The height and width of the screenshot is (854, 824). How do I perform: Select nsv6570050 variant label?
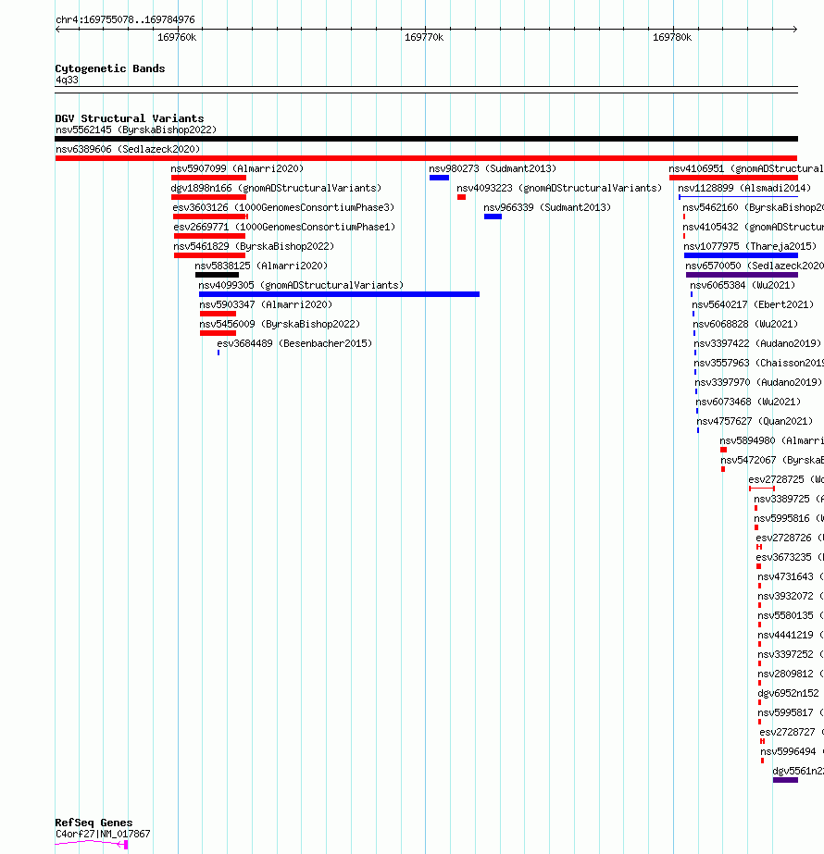point(755,266)
